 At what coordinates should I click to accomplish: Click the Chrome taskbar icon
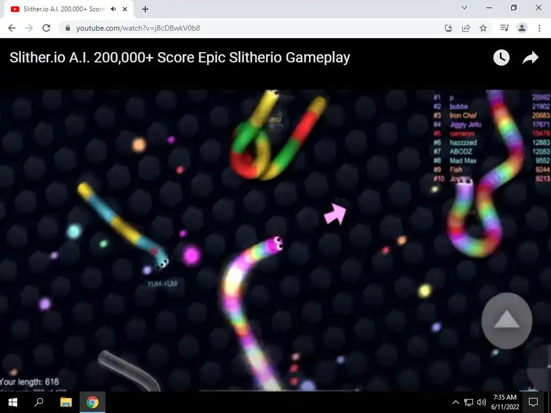point(93,402)
